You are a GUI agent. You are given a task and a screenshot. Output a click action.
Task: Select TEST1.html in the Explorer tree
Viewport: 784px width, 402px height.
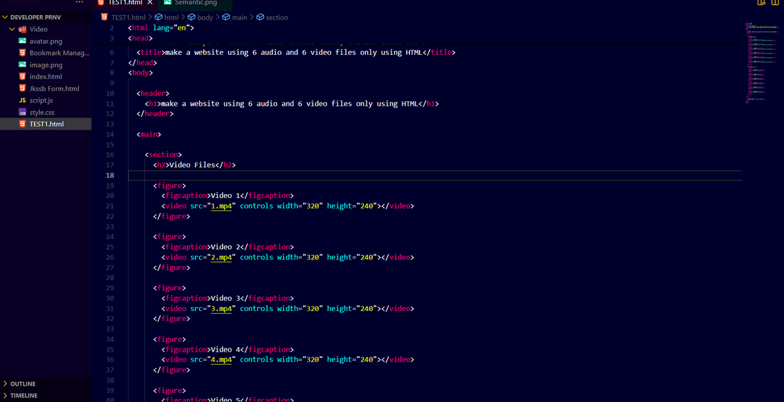(46, 124)
